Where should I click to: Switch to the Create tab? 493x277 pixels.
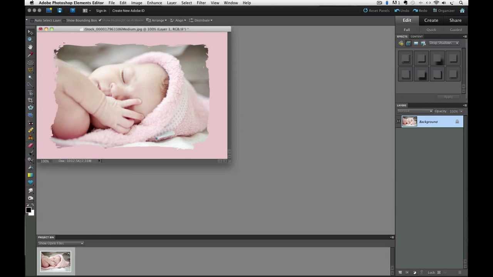coord(431,20)
